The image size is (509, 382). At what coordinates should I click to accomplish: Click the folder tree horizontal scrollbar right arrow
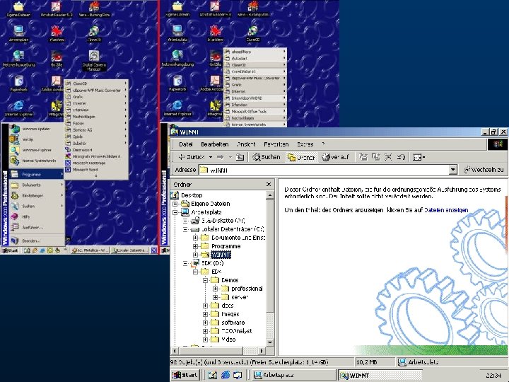tap(262, 351)
